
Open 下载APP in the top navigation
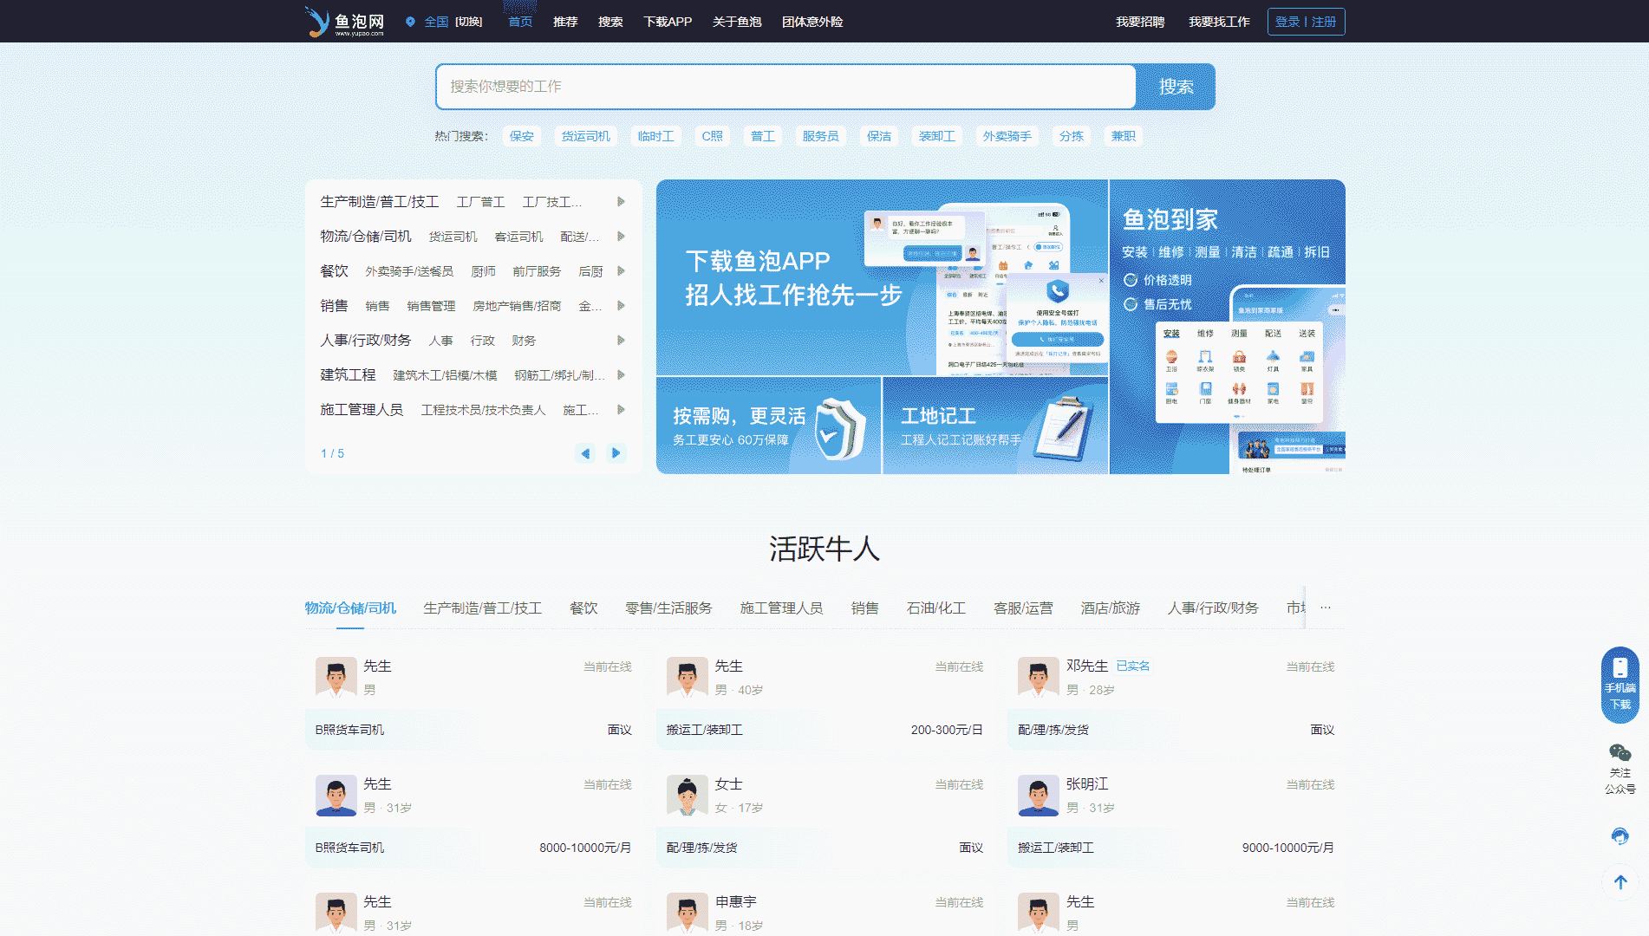click(x=668, y=22)
